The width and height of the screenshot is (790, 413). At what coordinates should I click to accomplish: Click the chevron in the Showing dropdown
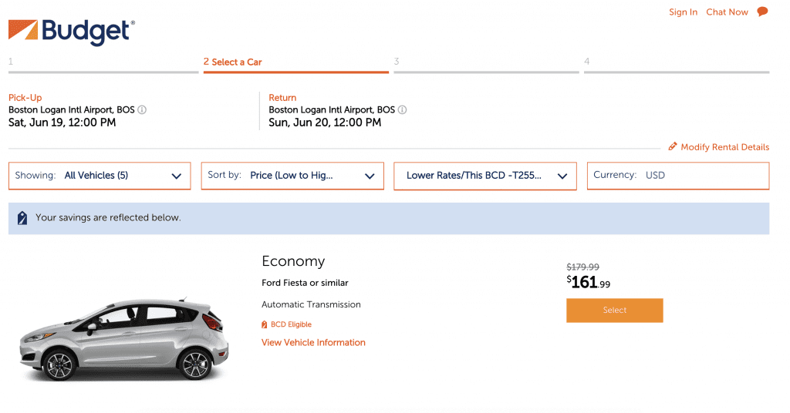click(177, 176)
